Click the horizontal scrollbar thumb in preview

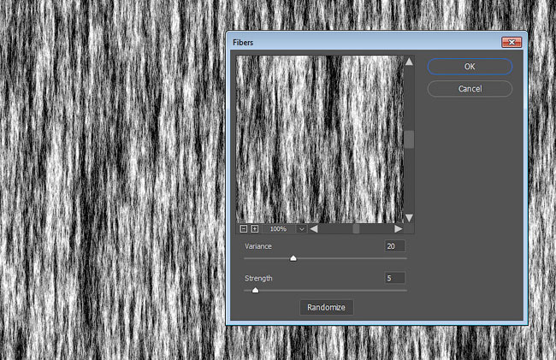pyautogui.click(x=356, y=229)
